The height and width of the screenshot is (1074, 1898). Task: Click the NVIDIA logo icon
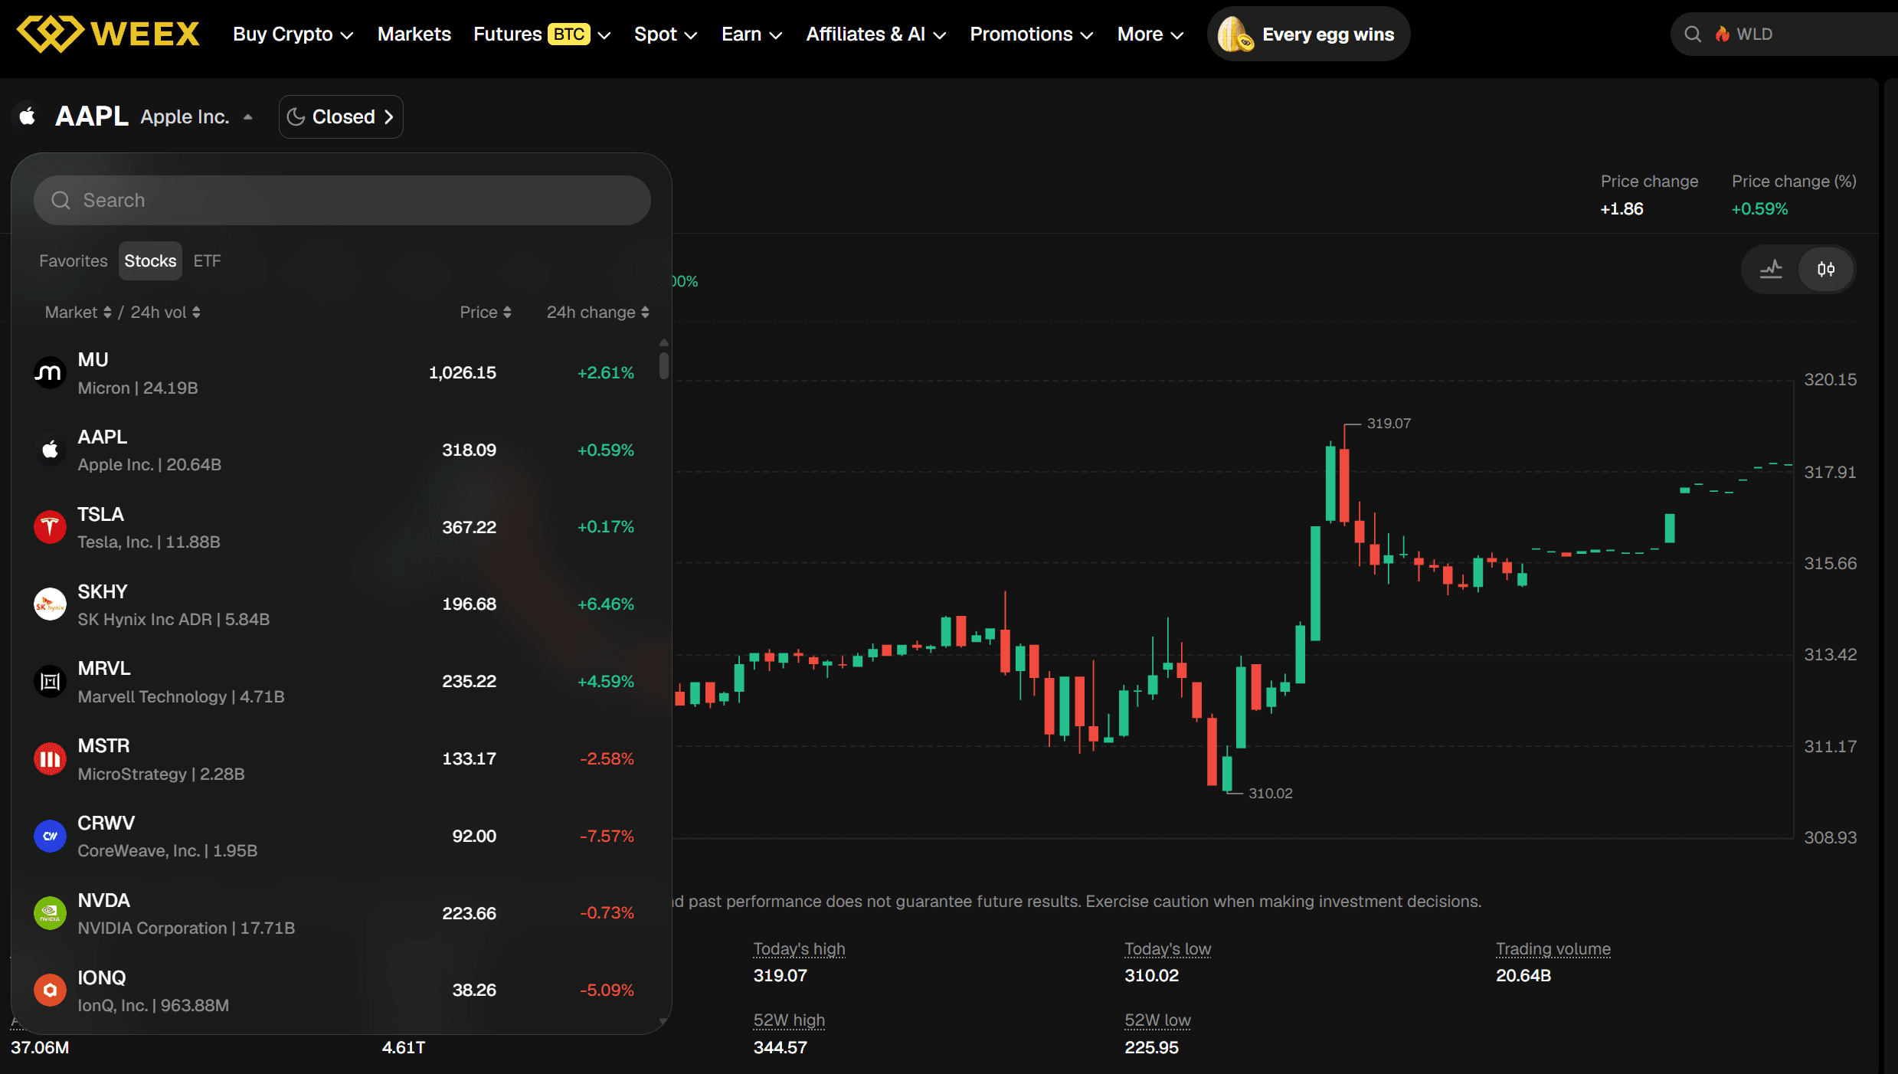pos(50,913)
